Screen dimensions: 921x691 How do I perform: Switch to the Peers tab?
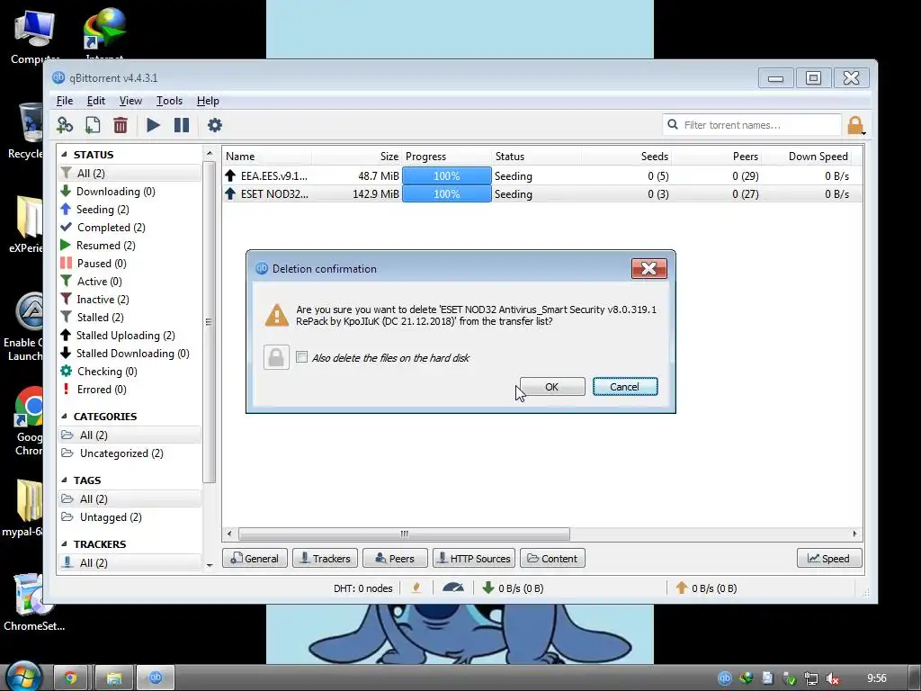(395, 558)
